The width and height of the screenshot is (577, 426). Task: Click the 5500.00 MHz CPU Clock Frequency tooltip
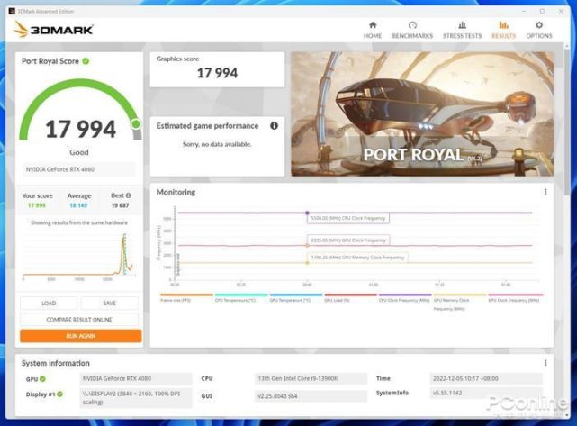tap(348, 218)
